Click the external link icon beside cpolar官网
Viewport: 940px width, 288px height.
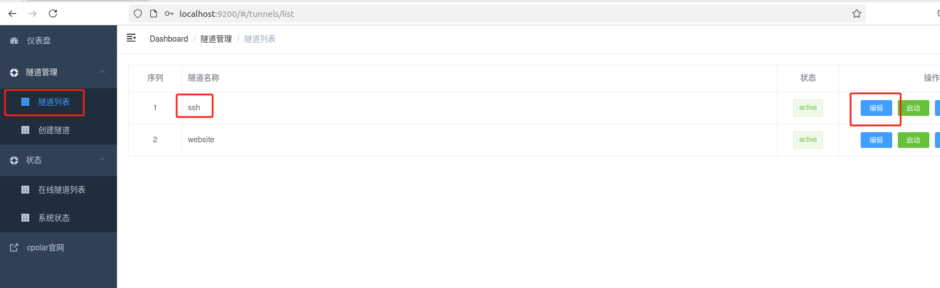[14, 247]
